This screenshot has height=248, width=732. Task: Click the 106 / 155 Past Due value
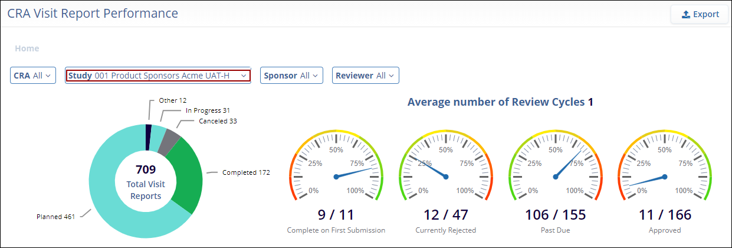click(555, 214)
